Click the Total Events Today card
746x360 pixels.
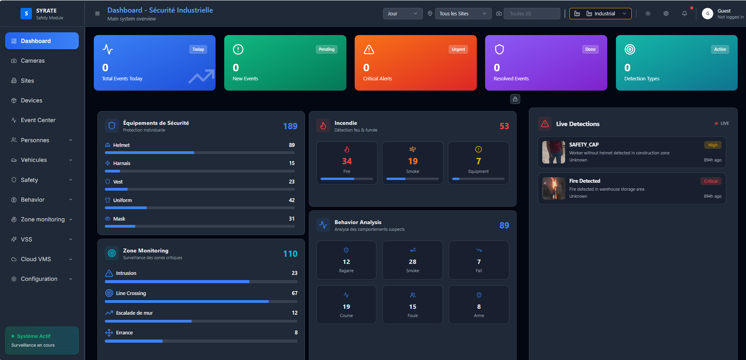(x=154, y=63)
